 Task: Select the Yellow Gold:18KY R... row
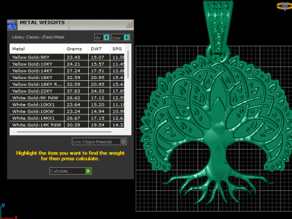click(x=67, y=85)
